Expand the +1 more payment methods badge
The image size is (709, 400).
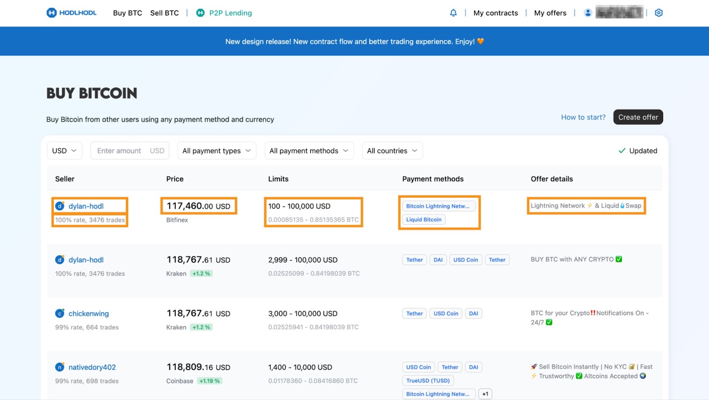(485, 394)
